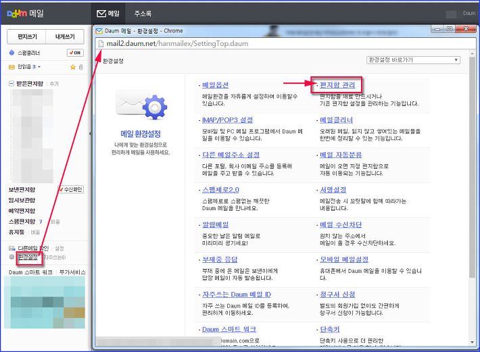Open the 메일옵션 settings link
Image resolution: width=480 pixels, height=352 pixels.
click(x=215, y=85)
